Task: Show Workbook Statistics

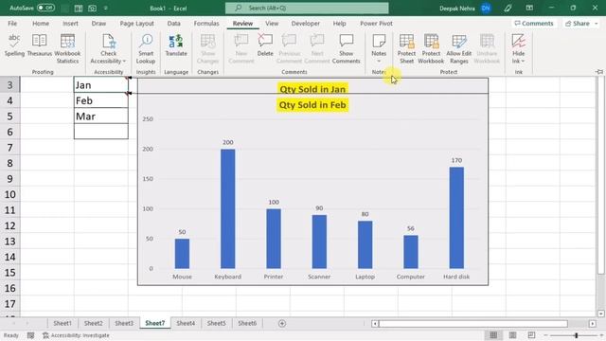Action: [x=67, y=48]
